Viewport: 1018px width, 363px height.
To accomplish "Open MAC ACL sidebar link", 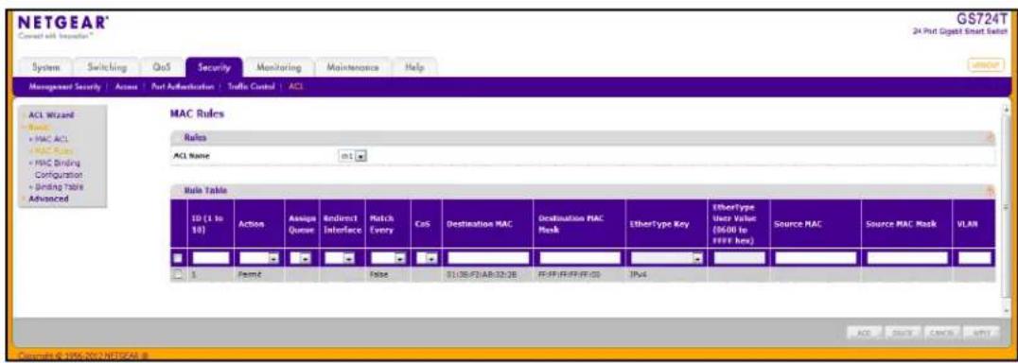I will [51, 138].
